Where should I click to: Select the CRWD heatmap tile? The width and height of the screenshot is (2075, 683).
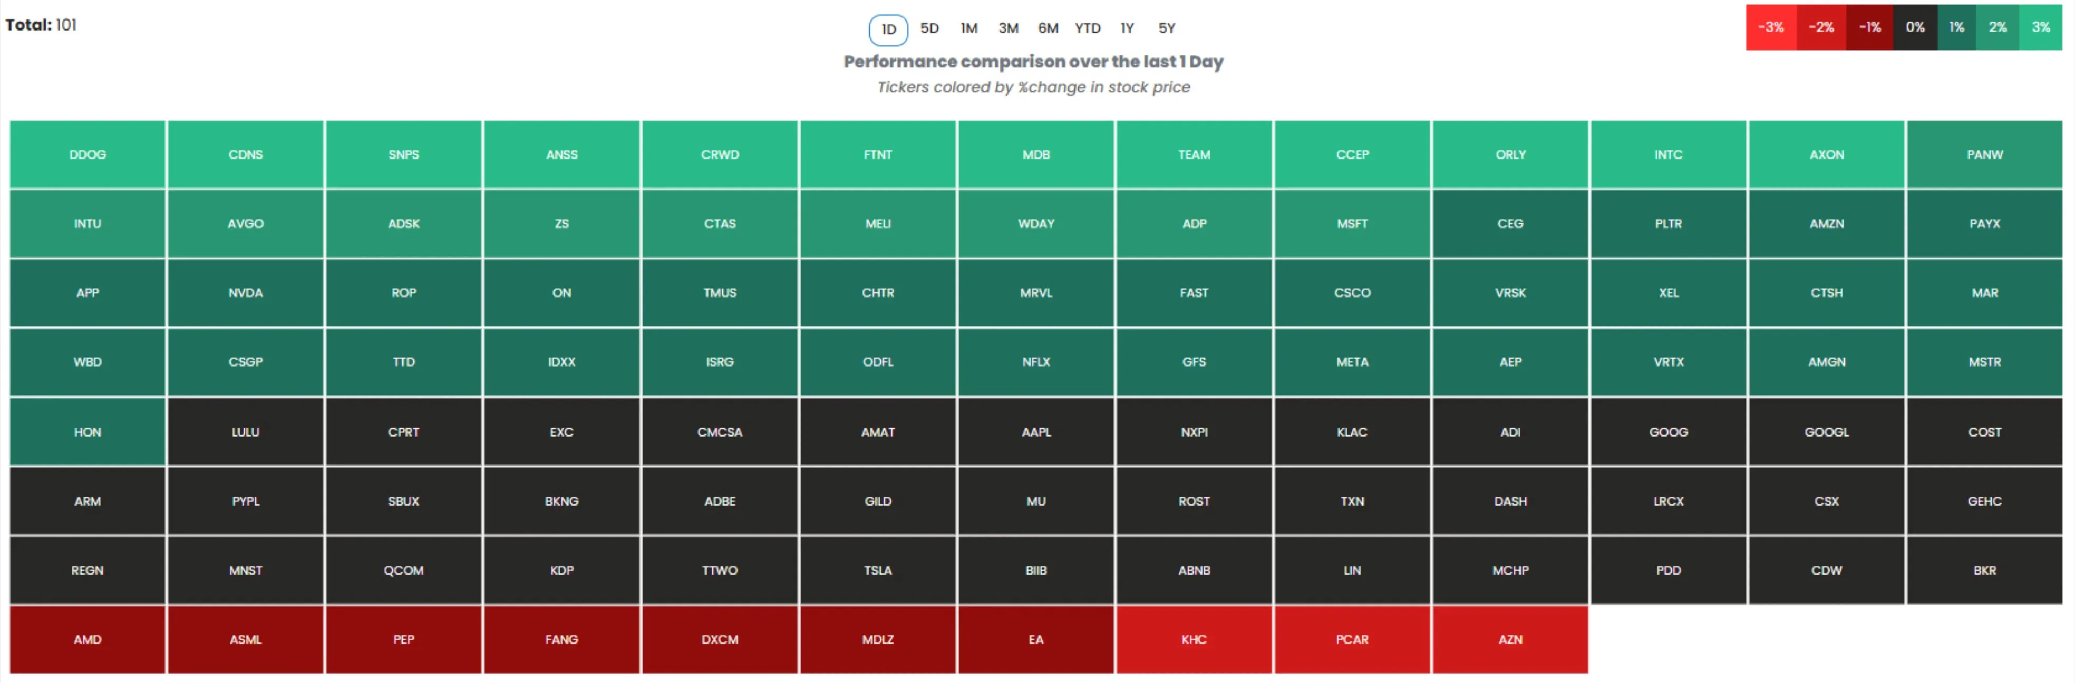(x=720, y=154)
